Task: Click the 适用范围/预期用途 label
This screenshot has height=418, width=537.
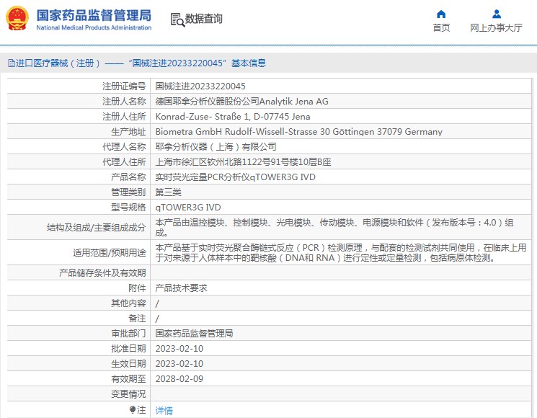Action: point(110,252)
